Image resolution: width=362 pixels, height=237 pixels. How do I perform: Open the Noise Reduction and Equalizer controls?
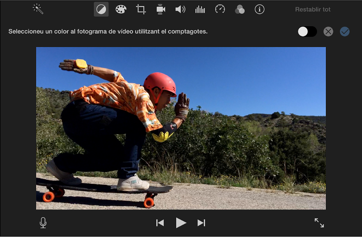click(200, 9)
